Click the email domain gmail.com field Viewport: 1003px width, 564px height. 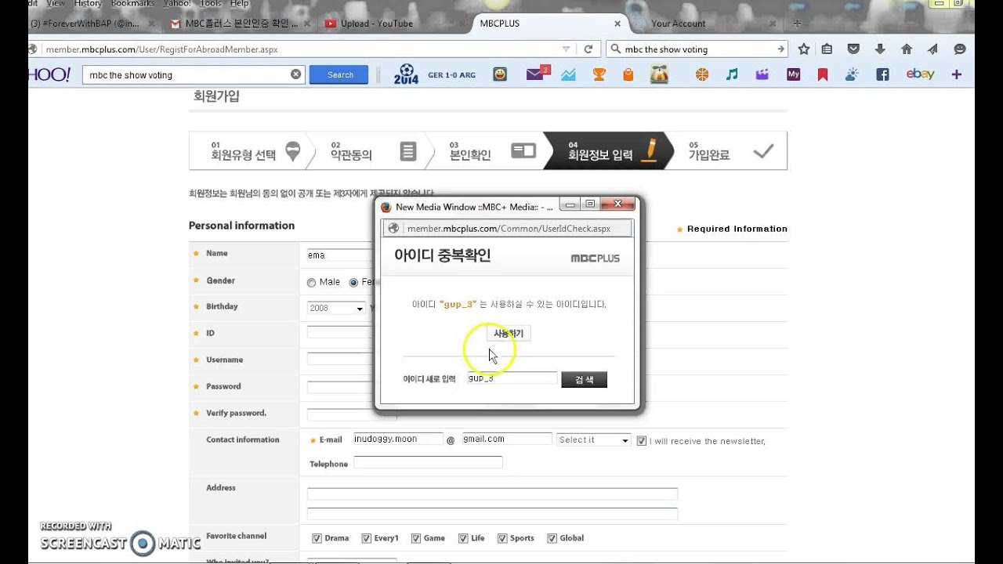(x=507, y=439)
